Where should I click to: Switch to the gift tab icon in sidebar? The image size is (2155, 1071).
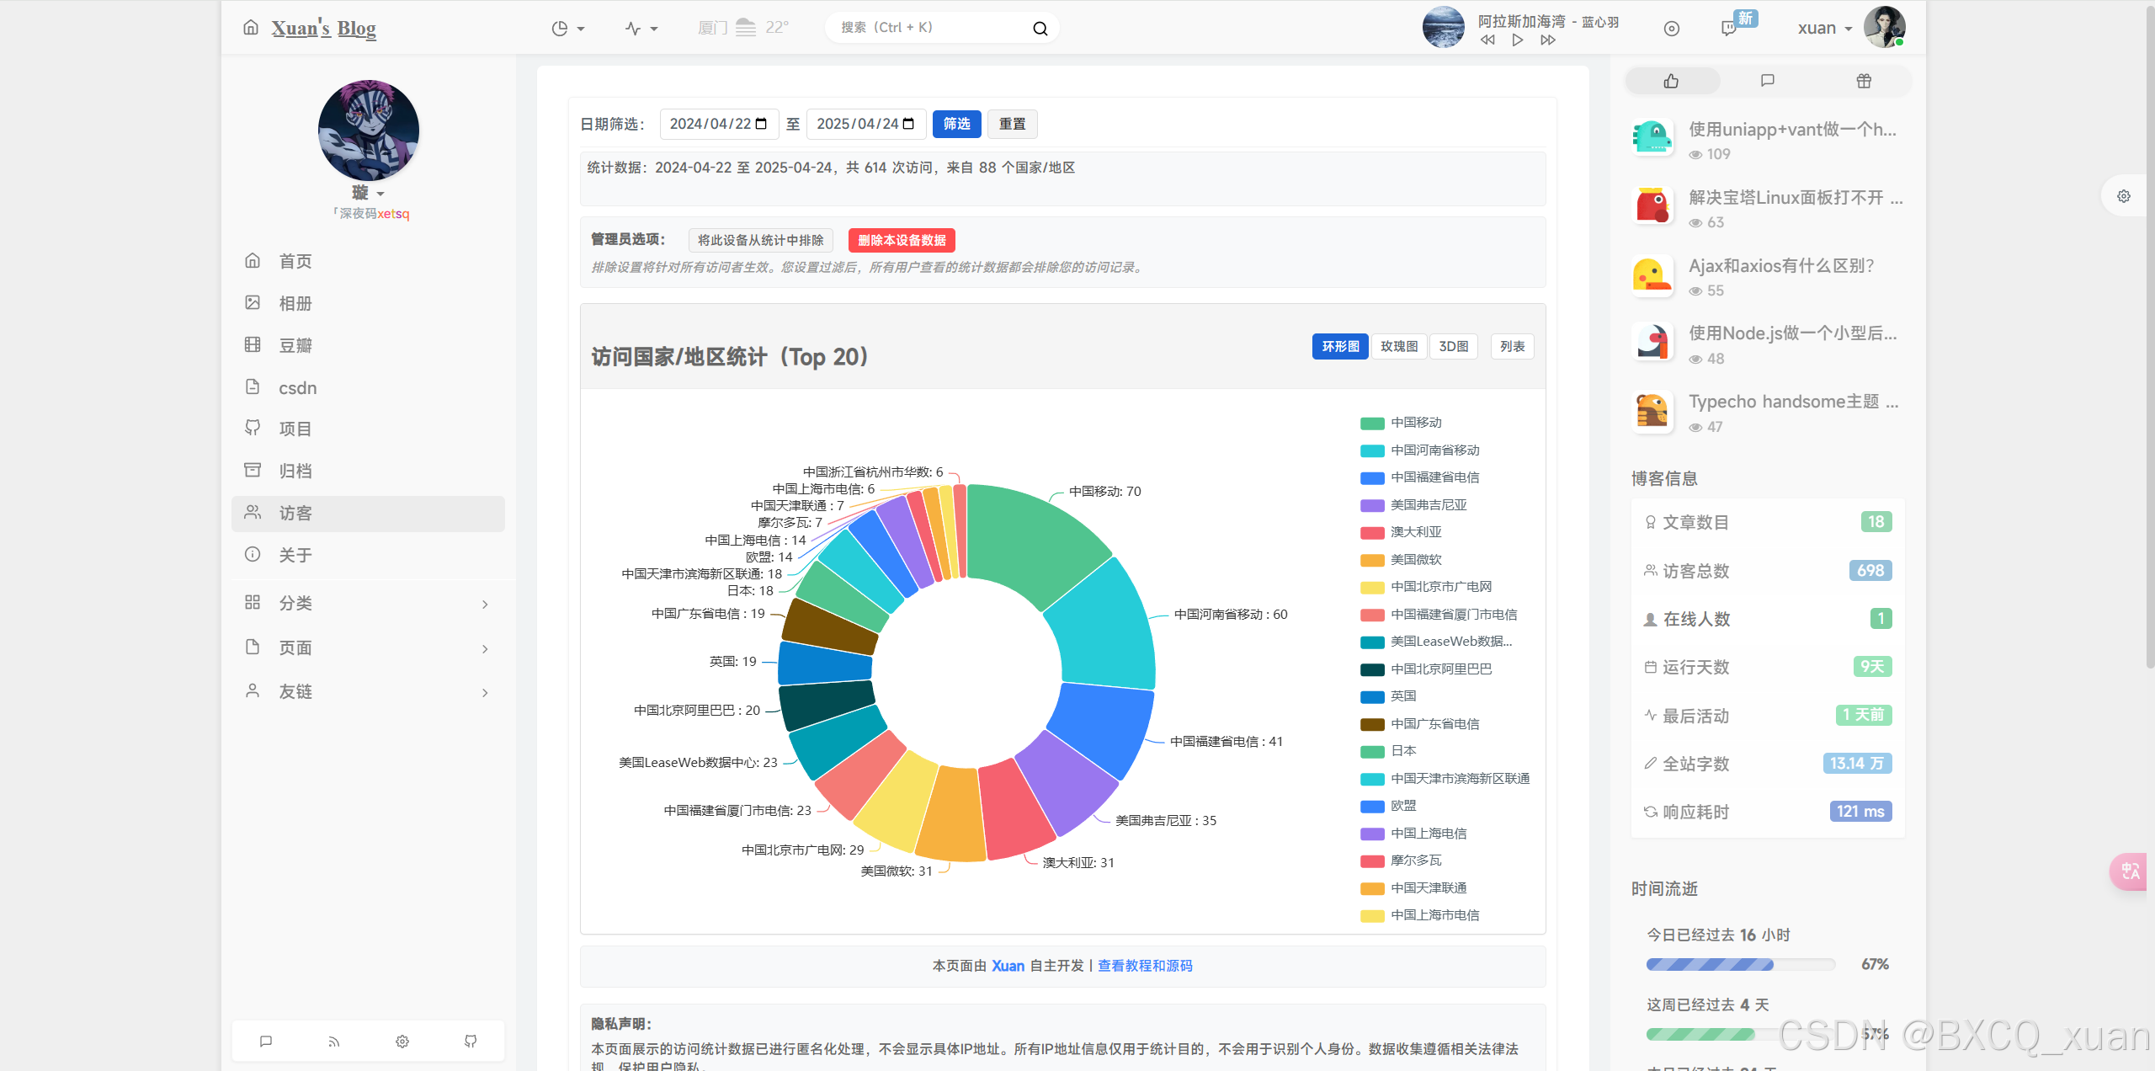pyautogui.click(x=1864, y=81)
